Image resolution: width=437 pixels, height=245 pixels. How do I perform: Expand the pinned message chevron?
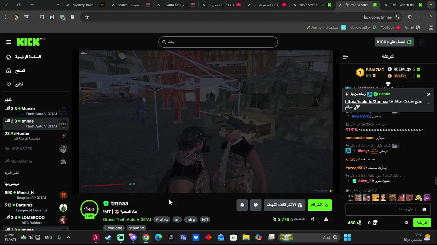pyautogui.click(x=428, y=103)
